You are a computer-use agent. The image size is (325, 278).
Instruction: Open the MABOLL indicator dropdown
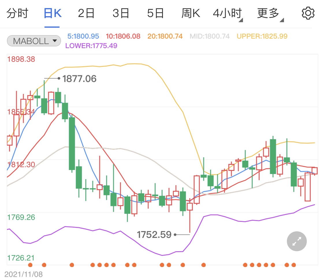point(34,41)
